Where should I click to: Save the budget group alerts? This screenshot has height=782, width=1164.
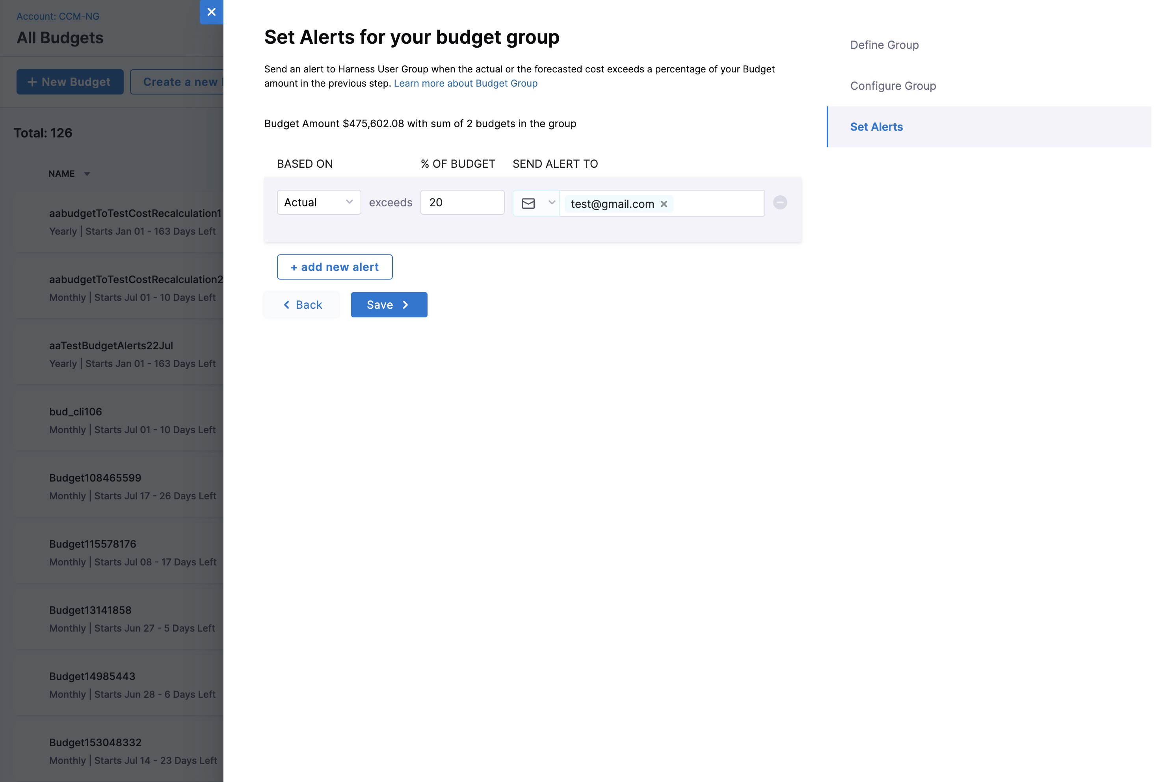(x=389, y=305)
